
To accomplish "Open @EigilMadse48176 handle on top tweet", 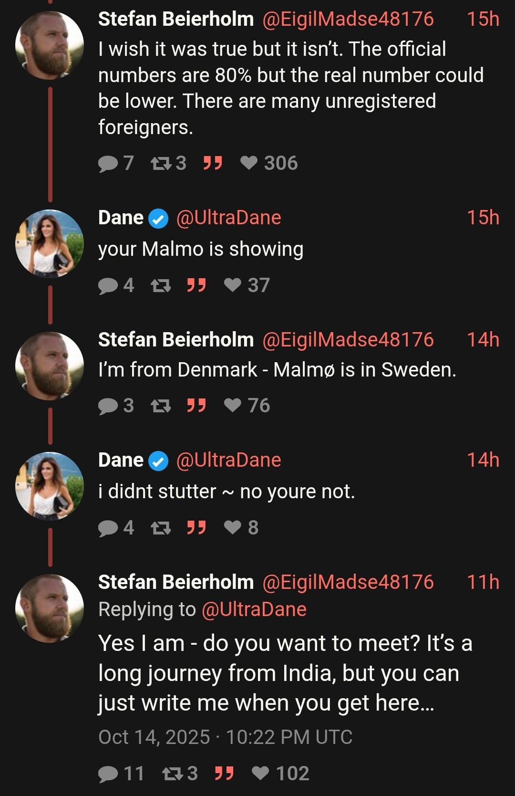I will click(x=348, y=19).
